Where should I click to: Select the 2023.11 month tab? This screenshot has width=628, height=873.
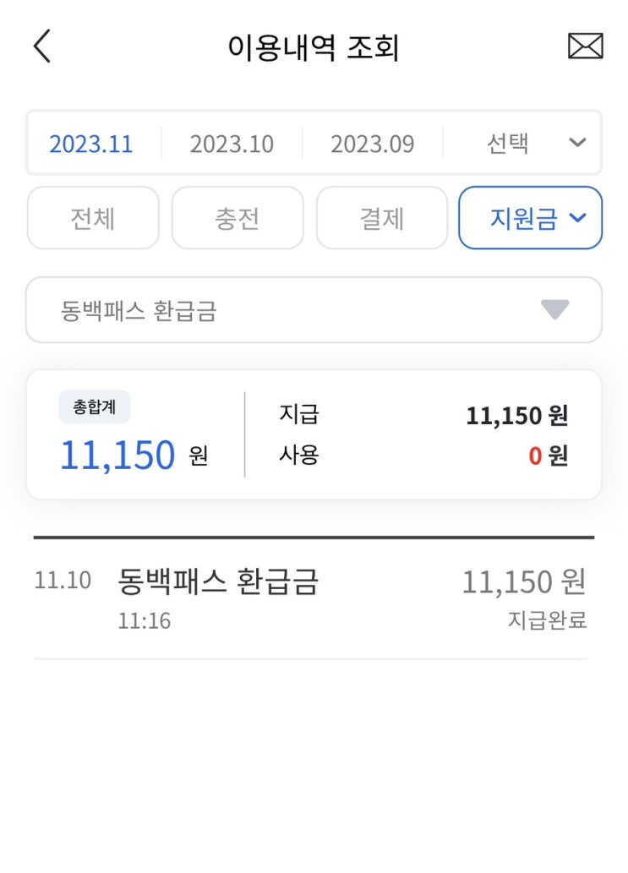click(91, 144)
